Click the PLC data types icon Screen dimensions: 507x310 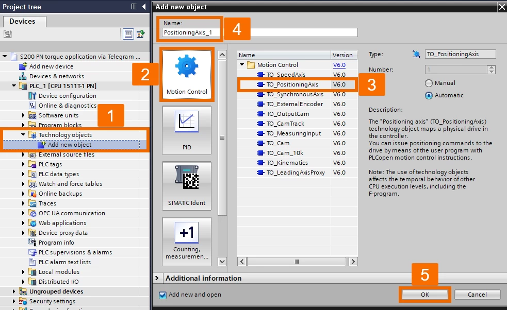pyautogui.click(x=32, y=174)
